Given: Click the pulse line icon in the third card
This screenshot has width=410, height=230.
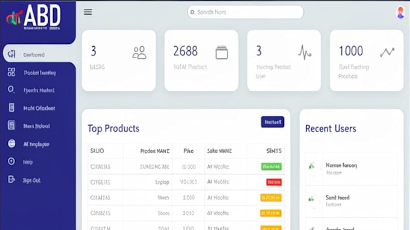Looking at the screenshot, I should point(304,52).
